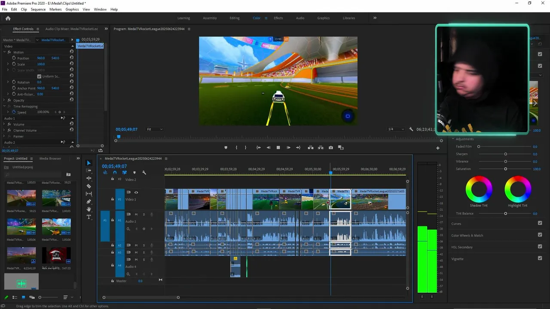Select the Hand tool
The height and width of the screenshot is (309, 550).
point(89,209)
